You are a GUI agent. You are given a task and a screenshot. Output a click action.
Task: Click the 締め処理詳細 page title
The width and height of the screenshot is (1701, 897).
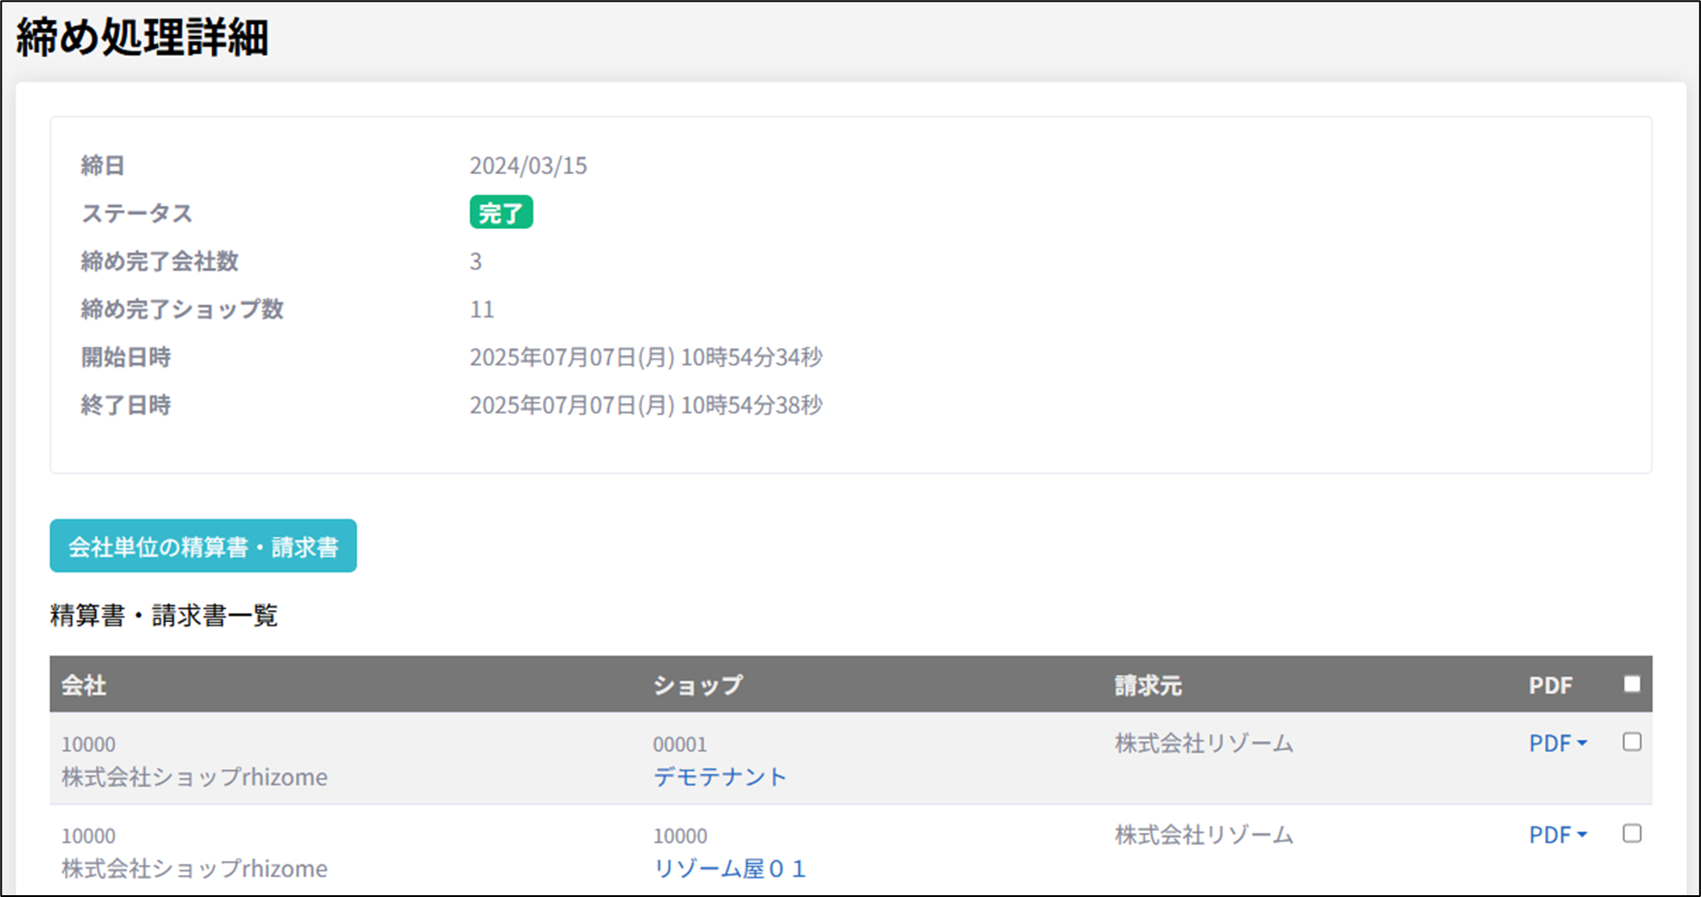click(x=143, y=39)
